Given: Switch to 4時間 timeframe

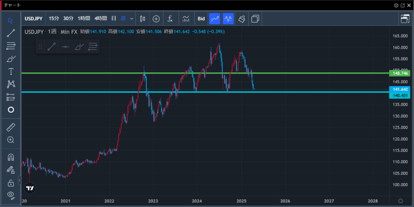Looking at the screenshot, I should tap(101, 19).
